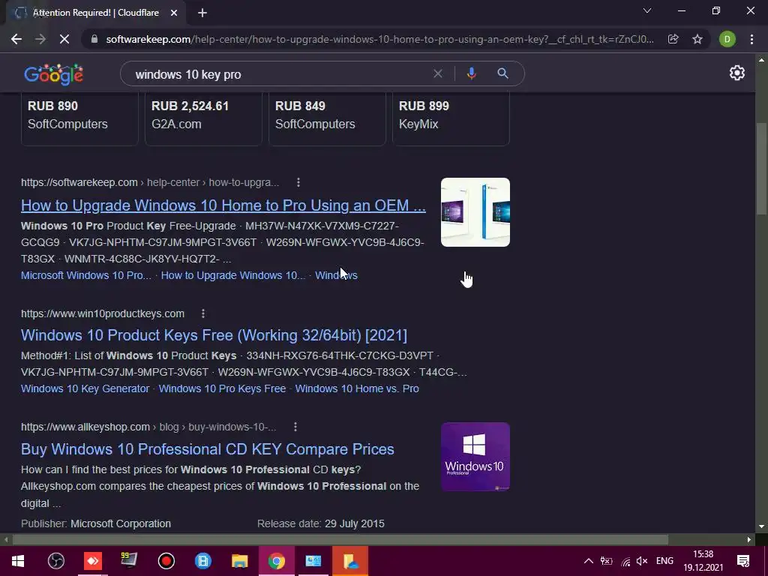Click the forward navigation arrow
Image resolution: width=768 pixels, height=576 pixels.
click(40, 39)
